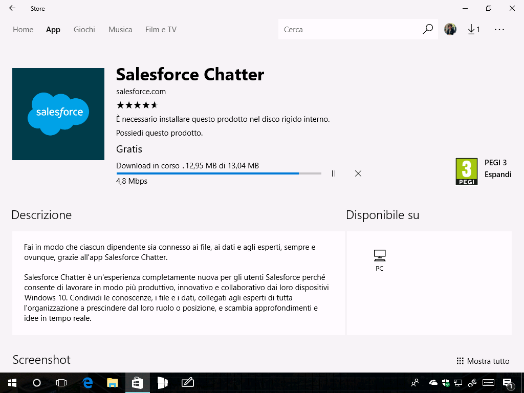Image resolution: width=524 pixels, height=393 pixels.
Task: Click the Salesforce app logo tile
Action: coord(58,114)
